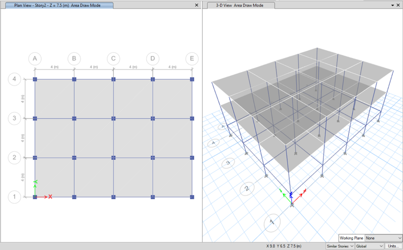This screenshot has width=403, height=250.
Task: Open the Similar Stories dropdown
Action: coord(340,246)
